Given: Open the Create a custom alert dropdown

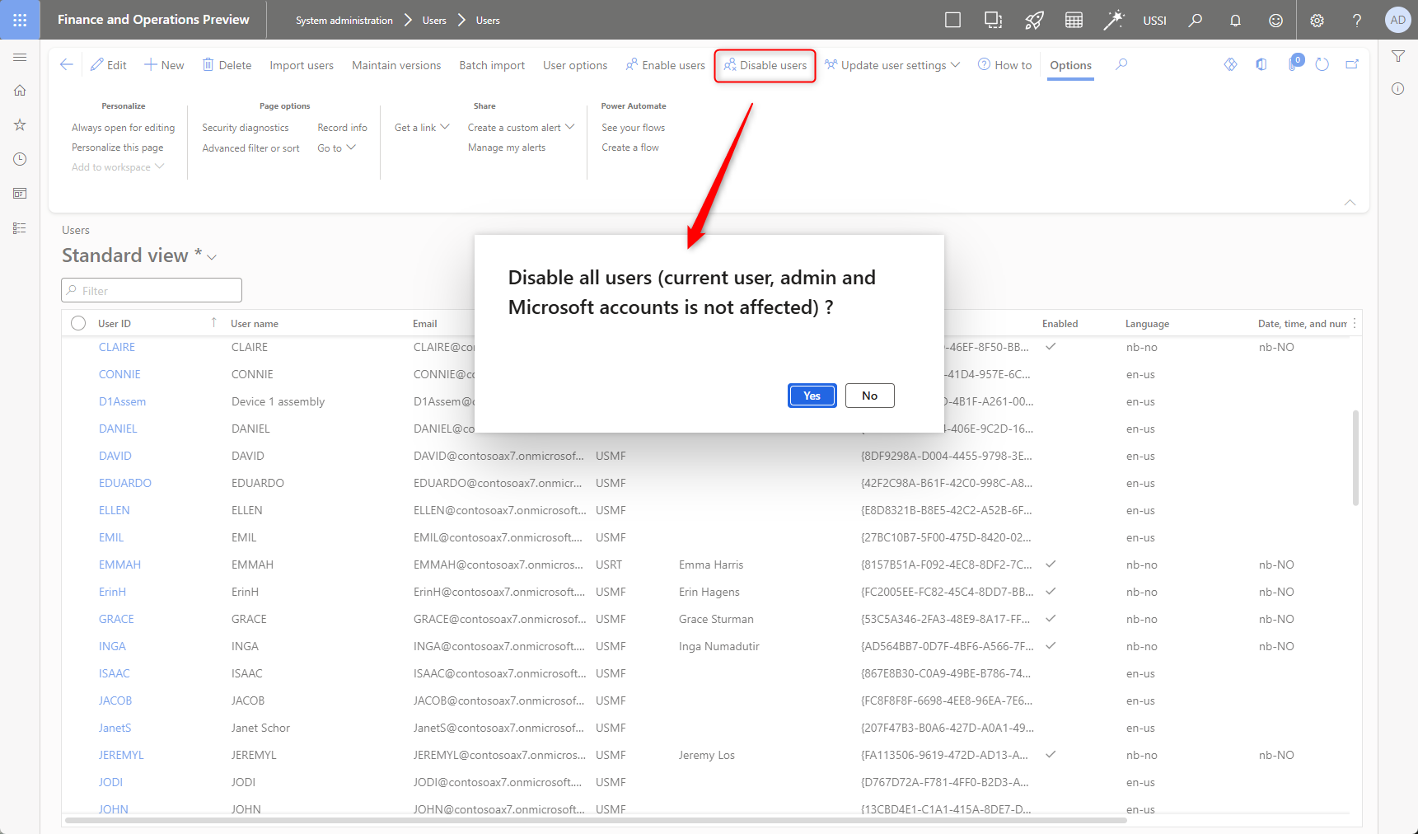Looking at the screenshot, I should pyautogui.click(x=521, y=128).
